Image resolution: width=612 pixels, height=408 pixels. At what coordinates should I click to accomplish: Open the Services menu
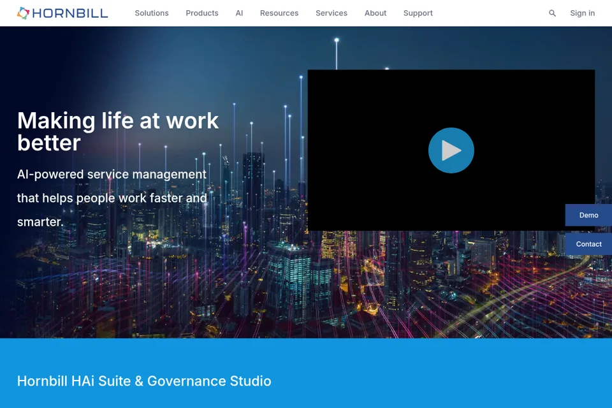point(331,13)
